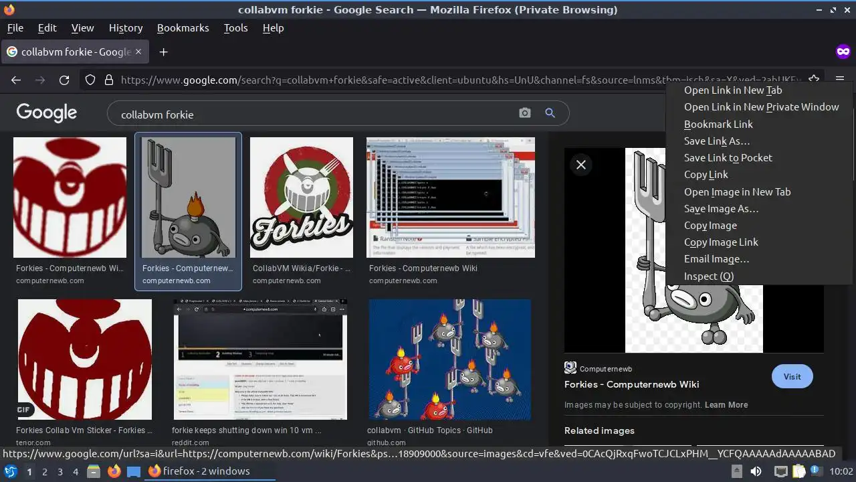Screen dimensions: 856x482
Task: Open Forkies - Computernewb Wiki preview title
Action: tap(631, 384)
